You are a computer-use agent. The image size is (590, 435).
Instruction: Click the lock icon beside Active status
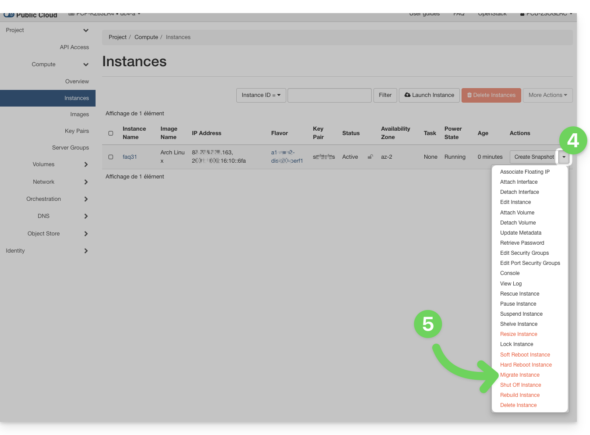click(x=370, y=157)
